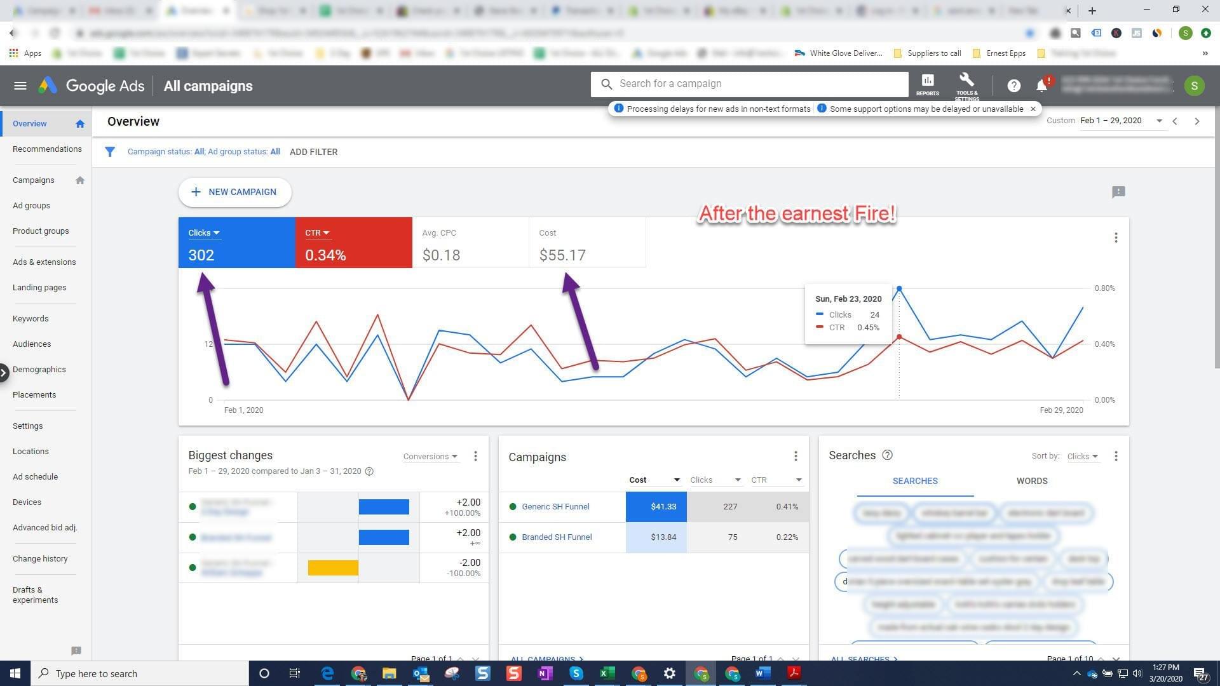1220x686 pixels.
Task: Click the filter funnel icon
Action: coord(110,152)
